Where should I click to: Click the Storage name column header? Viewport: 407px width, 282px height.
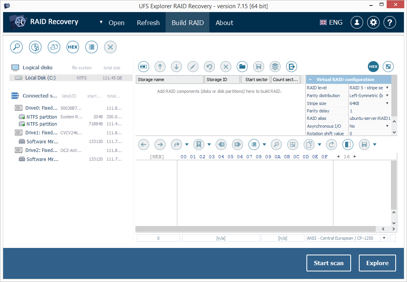point(169,80)
